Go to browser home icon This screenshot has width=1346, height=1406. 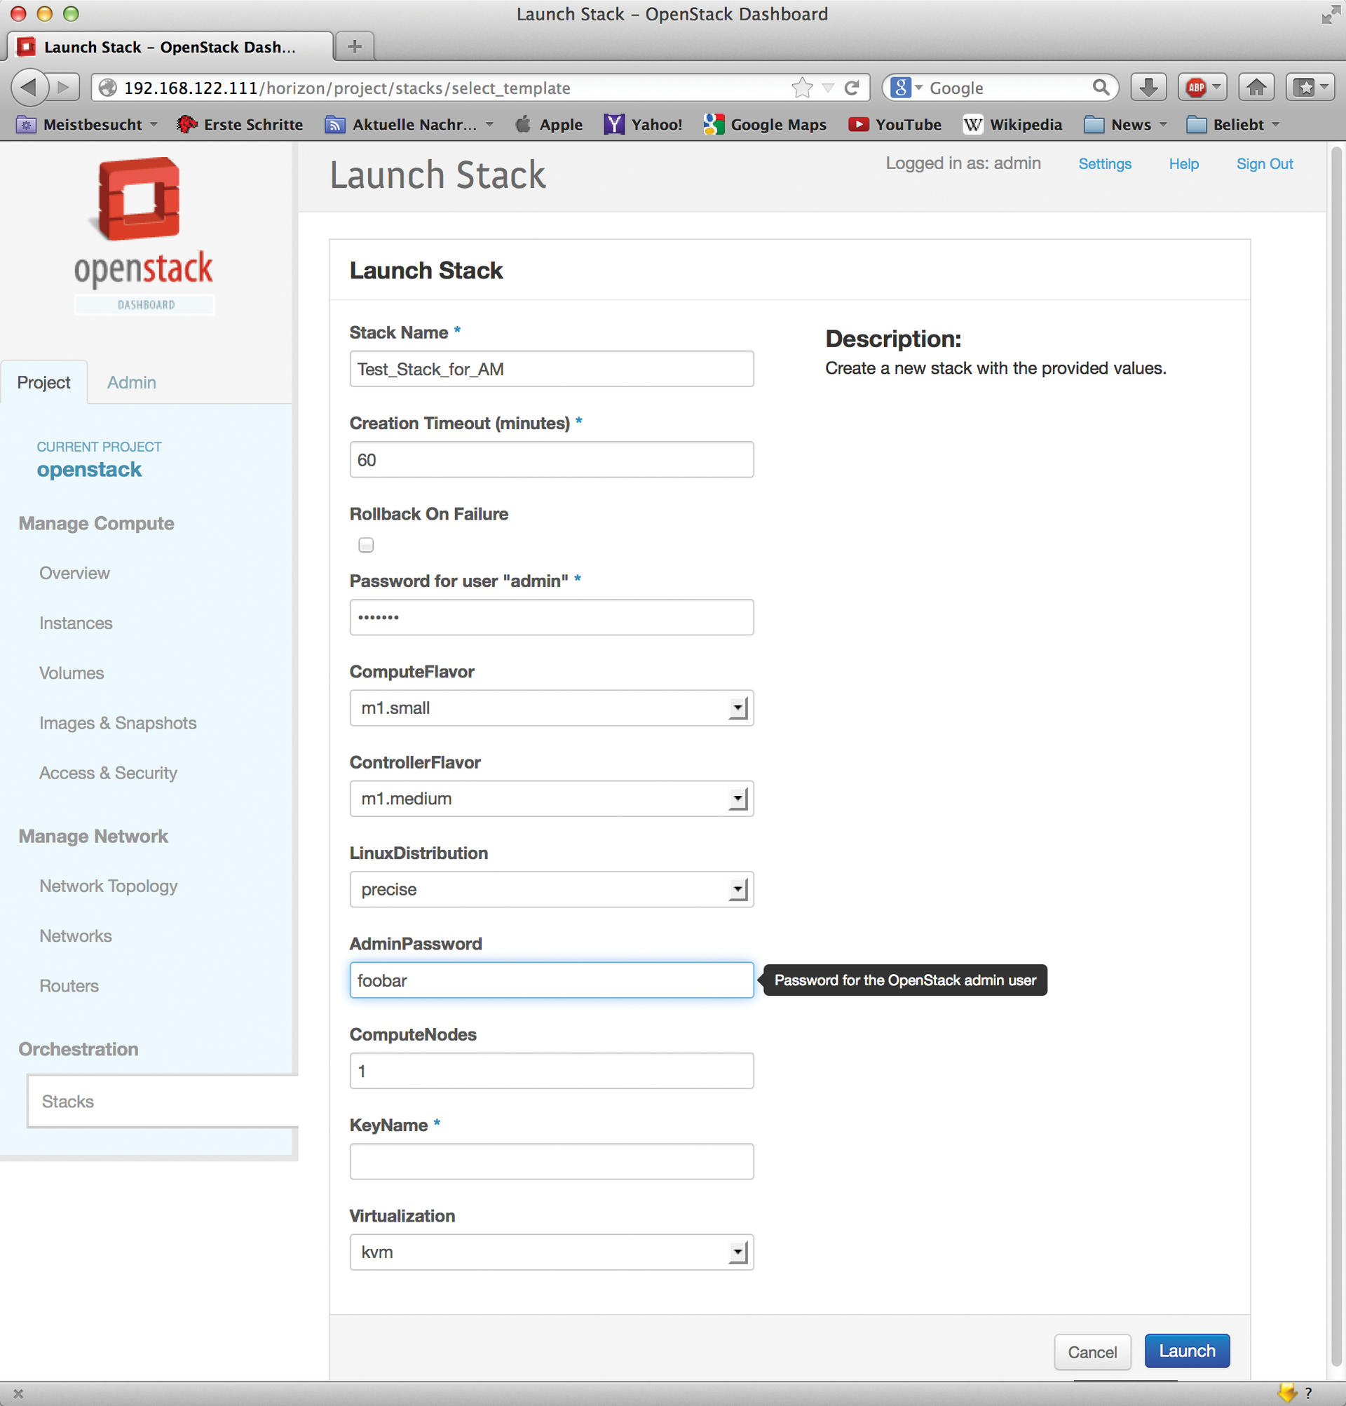tap(1256, 88)
